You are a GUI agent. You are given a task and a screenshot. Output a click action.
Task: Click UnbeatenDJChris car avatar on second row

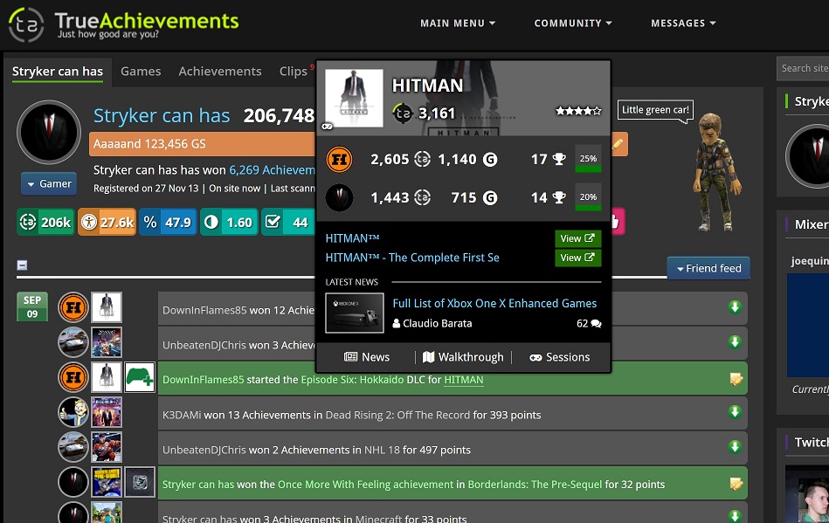click(73, 342)
